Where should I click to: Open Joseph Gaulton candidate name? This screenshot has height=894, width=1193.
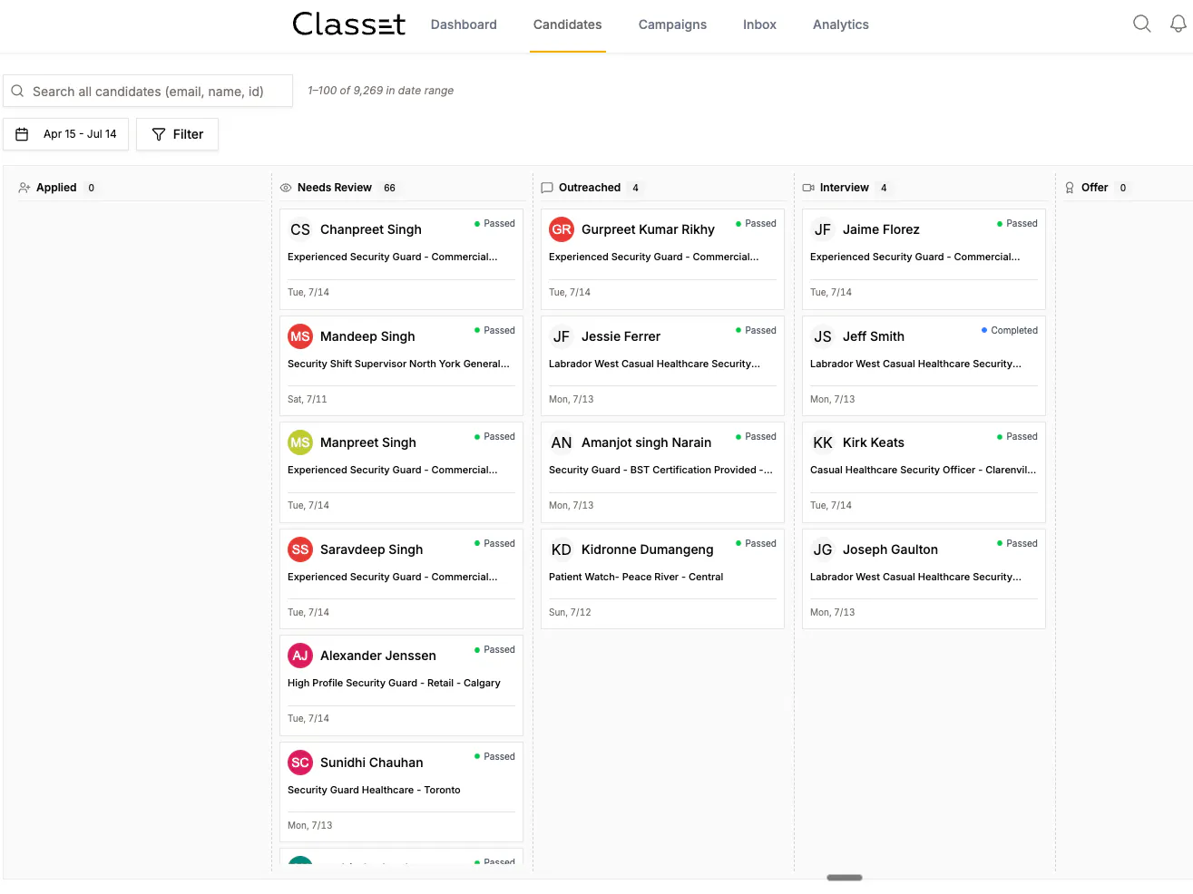890,549
